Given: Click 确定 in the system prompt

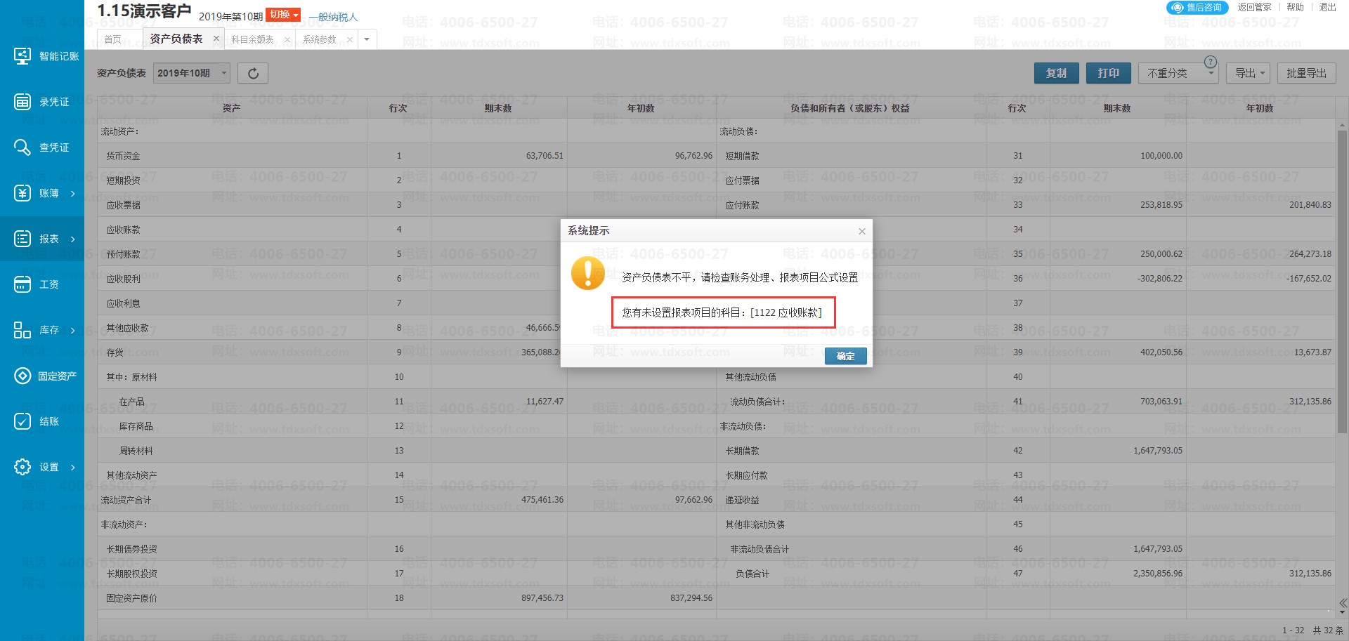Looking at the screenshot, I should click(845, 357).
